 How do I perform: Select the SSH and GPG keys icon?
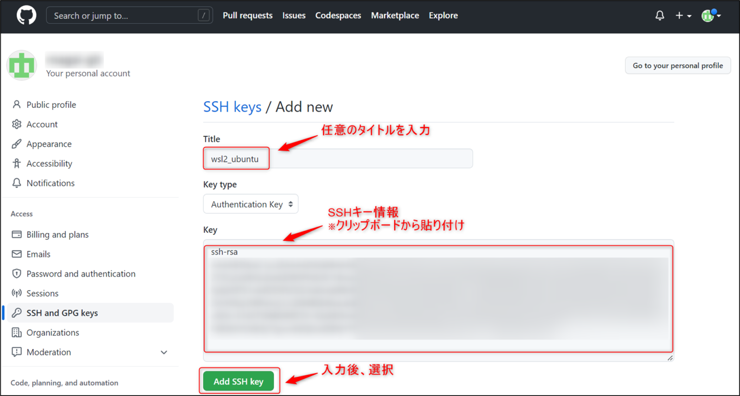(x=17, y=312)
